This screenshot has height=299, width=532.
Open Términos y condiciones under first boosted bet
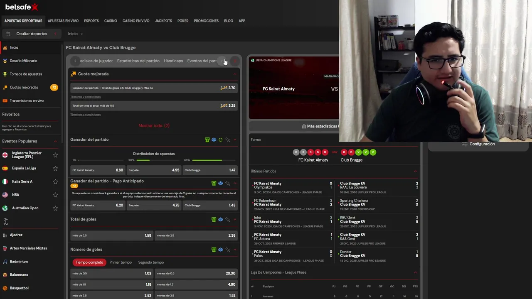coord(85,97)
